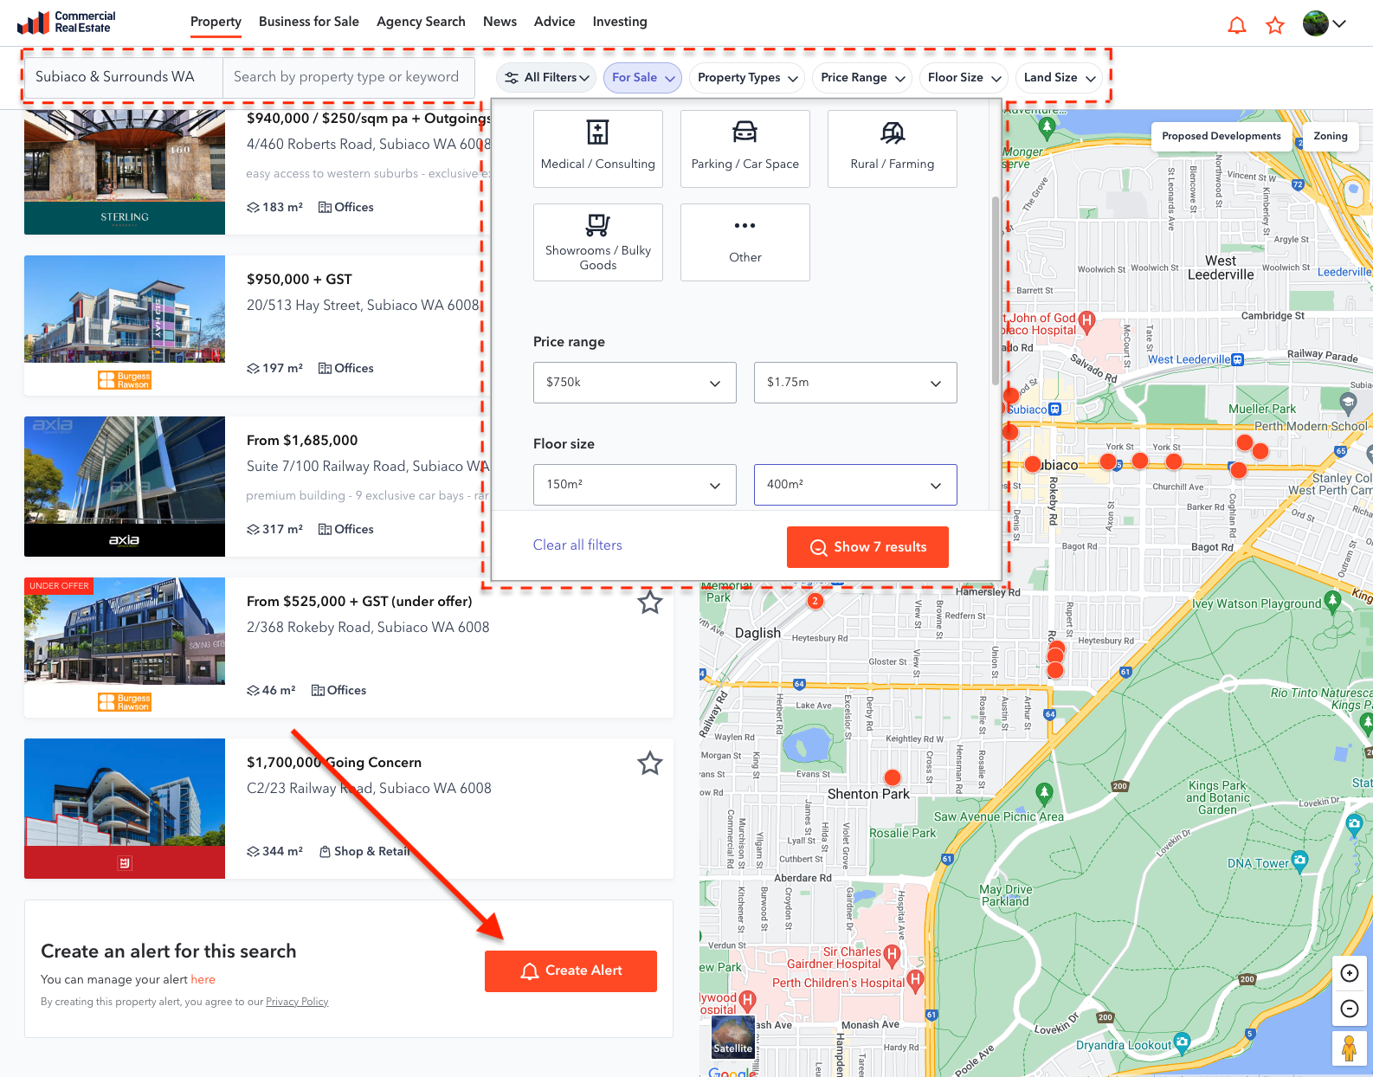Go to the Property tab
This screenshot has height=1077, width=1373.
point(216,22)
